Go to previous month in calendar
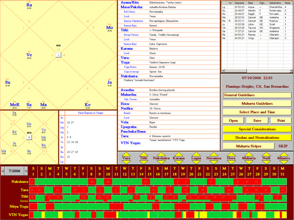 coord(3,171)
